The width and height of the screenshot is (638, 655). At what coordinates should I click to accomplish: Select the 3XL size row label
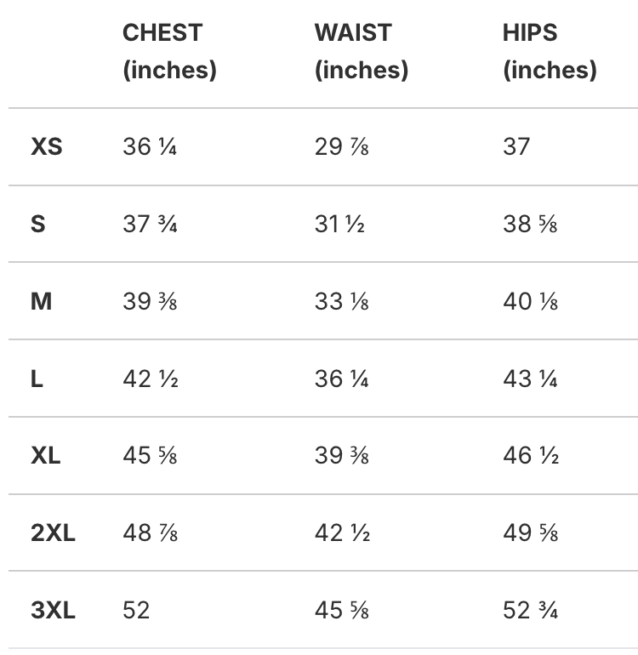[x=53, y=611]
